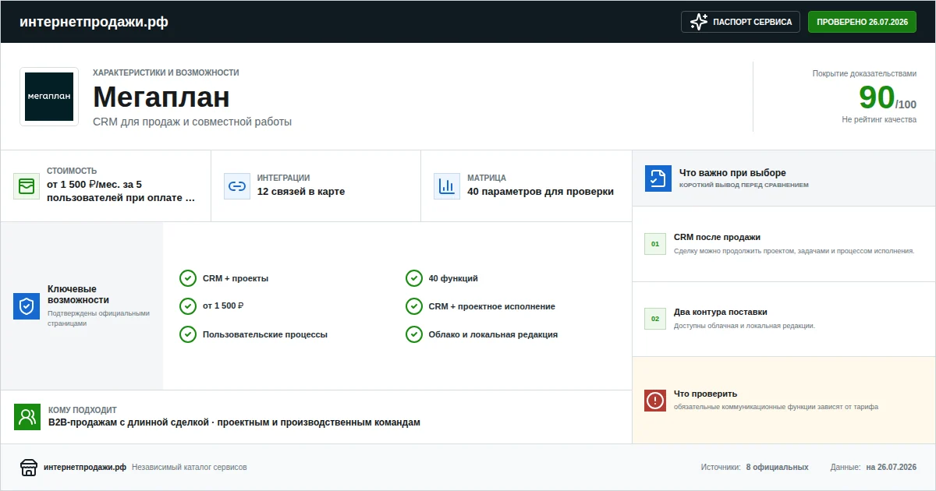Click the Матрица bar chart icon
This screenshot has height=491, width=936.
click(447, 186)
